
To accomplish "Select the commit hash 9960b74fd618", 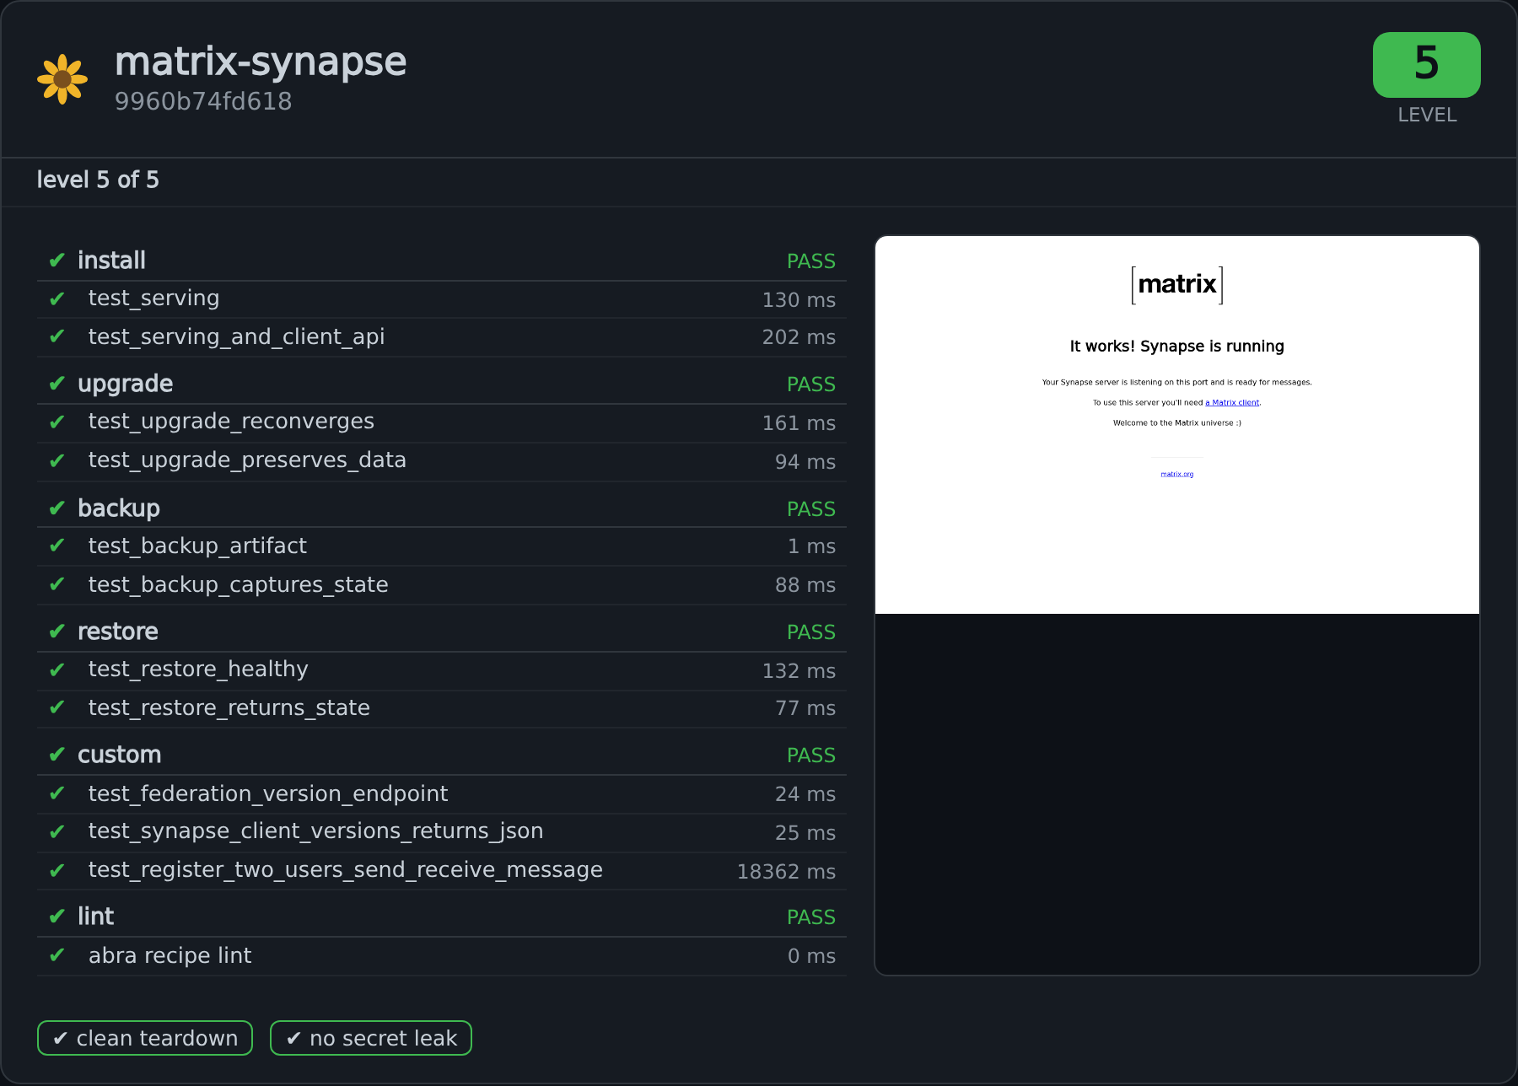I will click(x=203, y=101).
